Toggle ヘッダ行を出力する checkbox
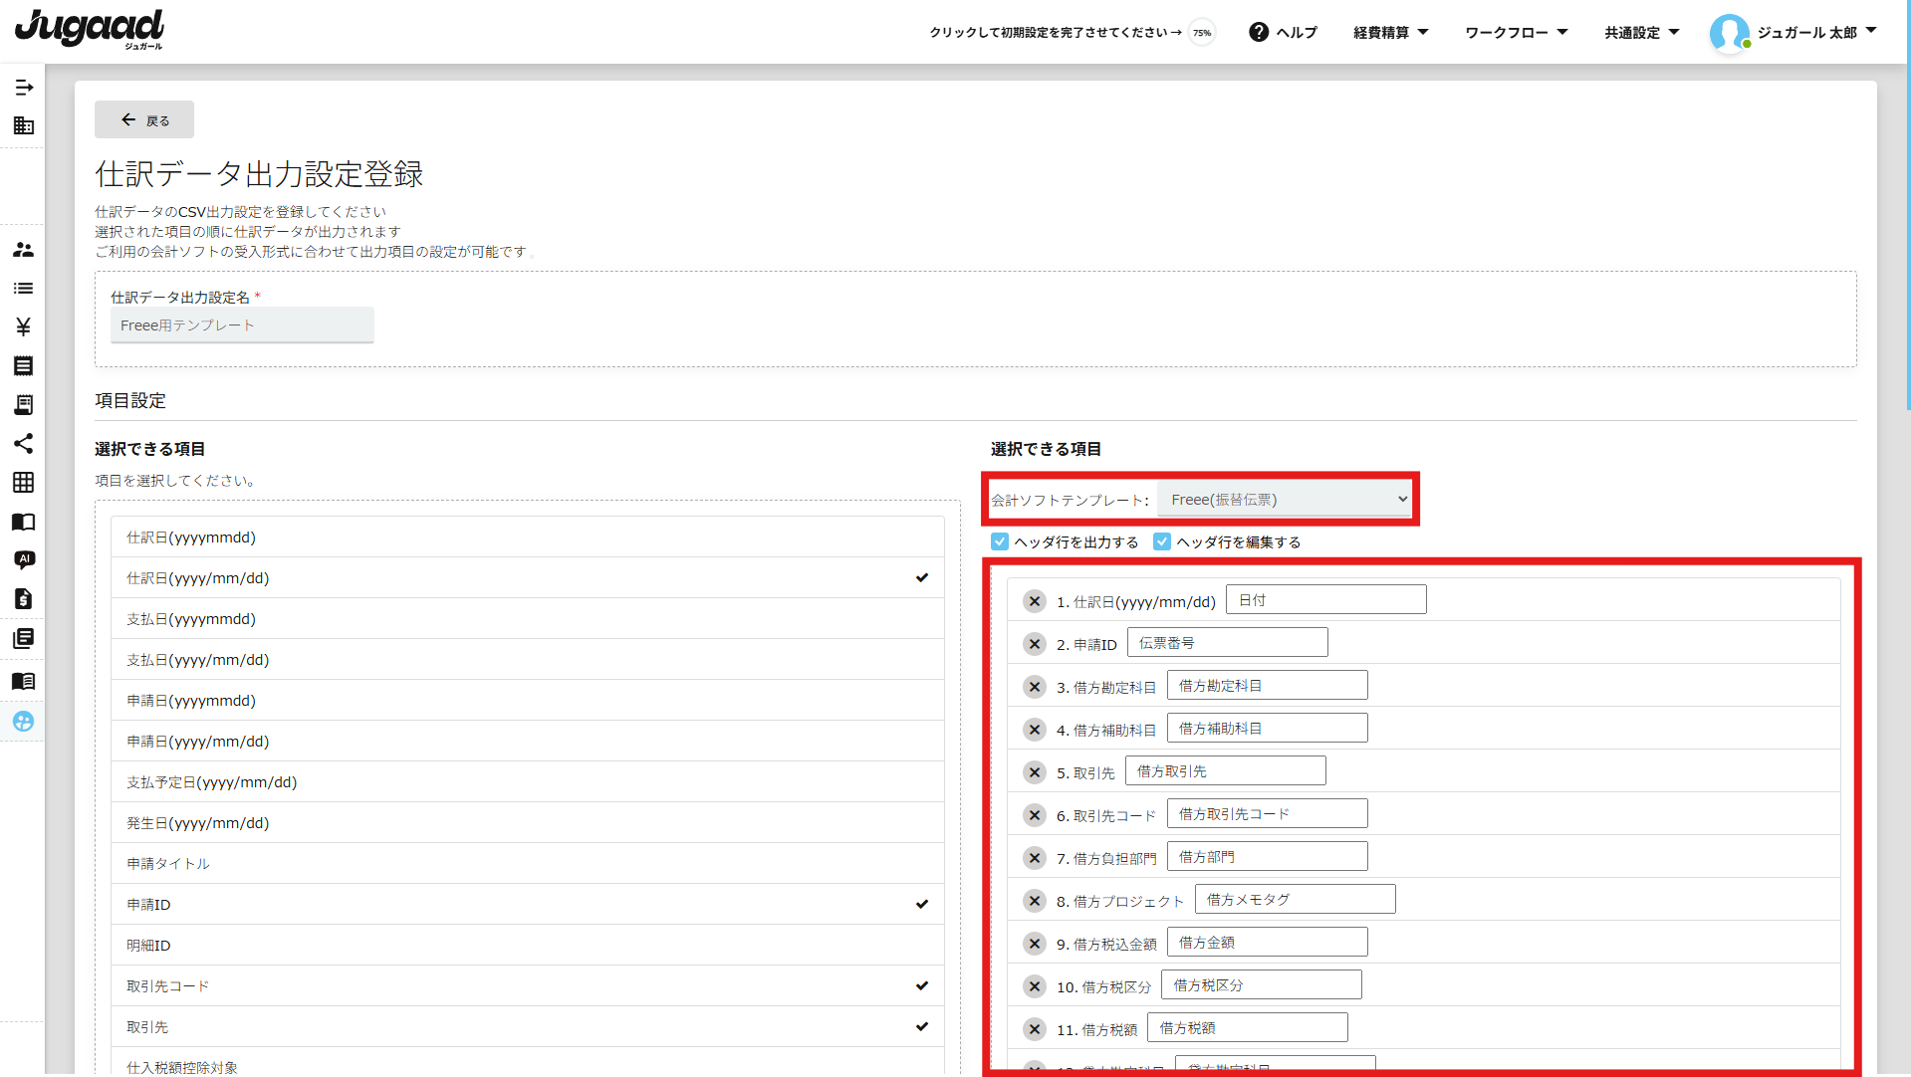This screenshot has width=1911, height=1077. tap(1000, 541)
